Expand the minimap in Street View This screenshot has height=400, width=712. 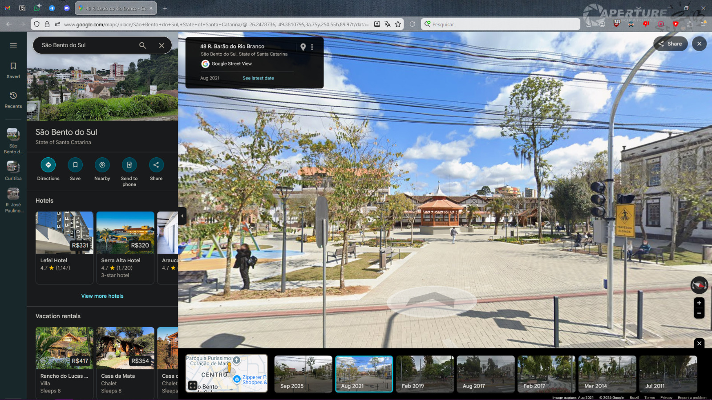coord(192,385)
